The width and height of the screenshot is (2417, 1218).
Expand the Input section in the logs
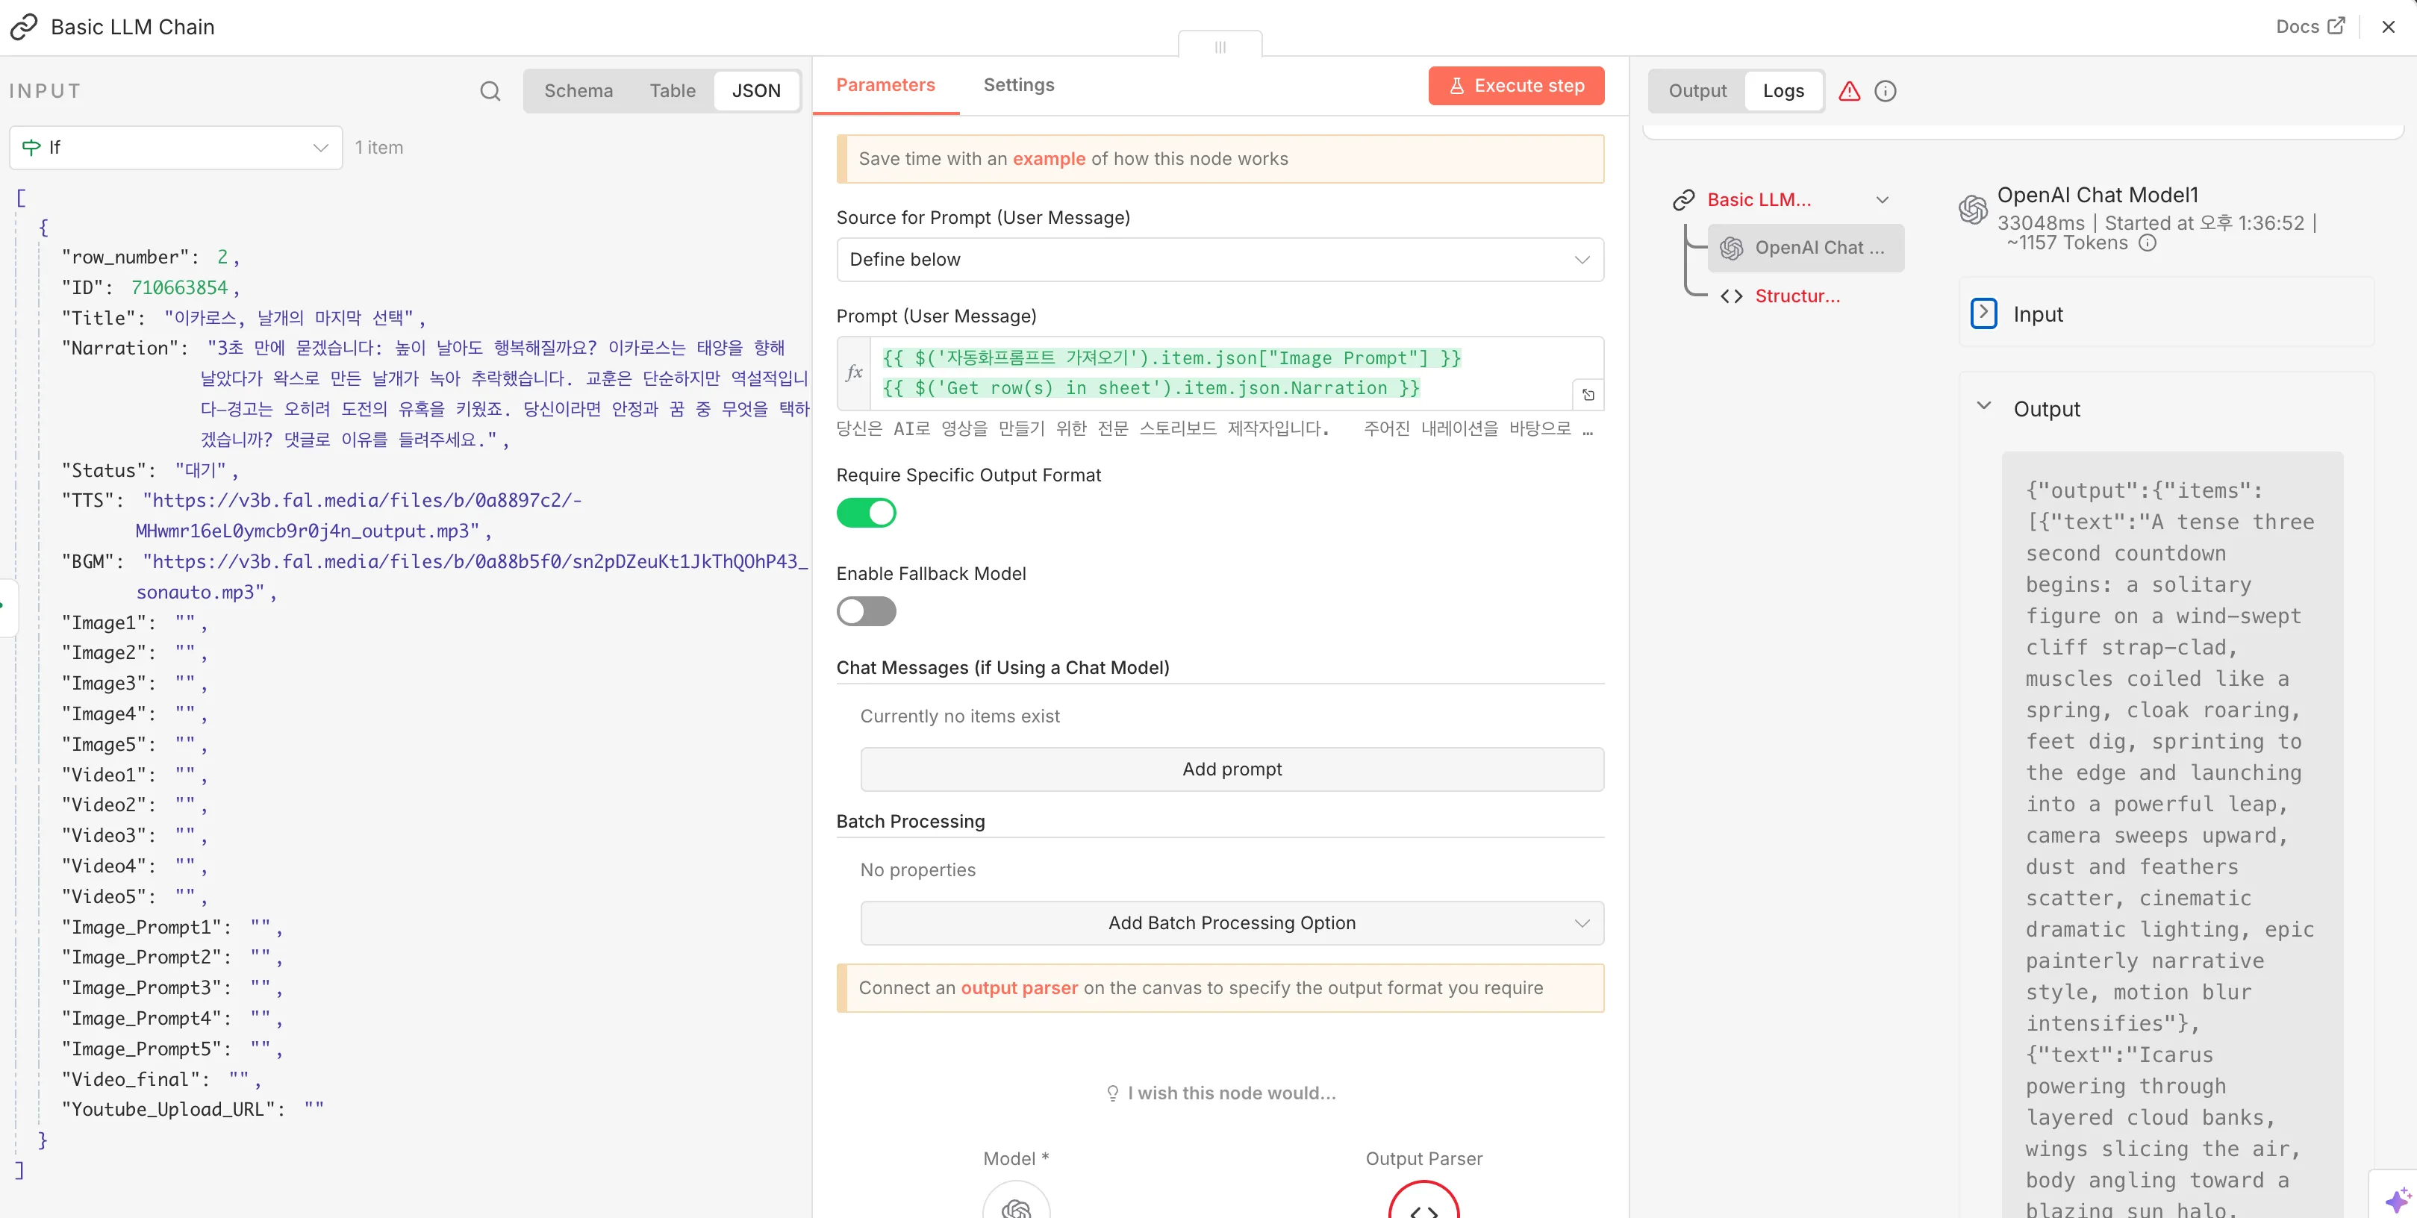tap(1983, 313)
